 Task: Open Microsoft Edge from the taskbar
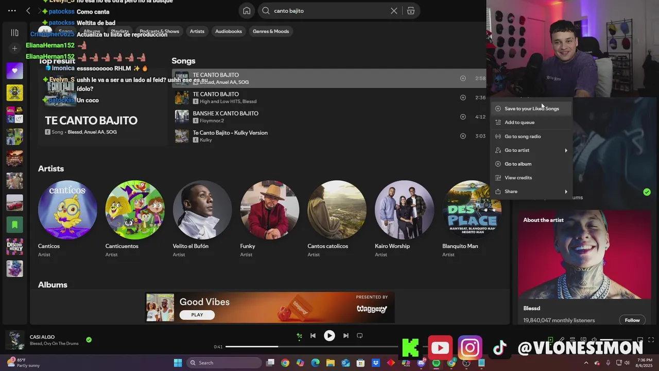315,363
